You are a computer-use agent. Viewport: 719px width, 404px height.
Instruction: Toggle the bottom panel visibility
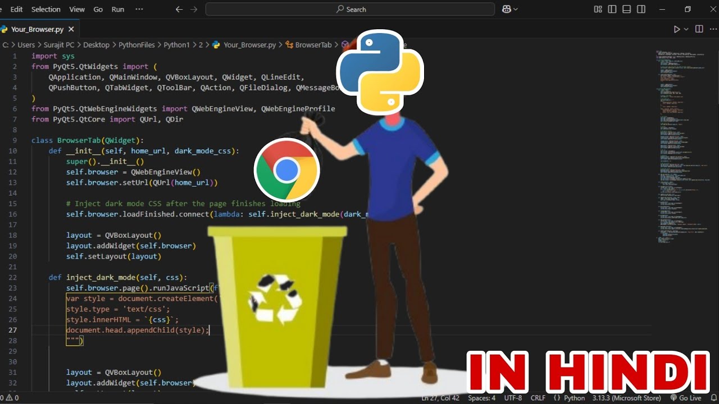tap(627, 10)
